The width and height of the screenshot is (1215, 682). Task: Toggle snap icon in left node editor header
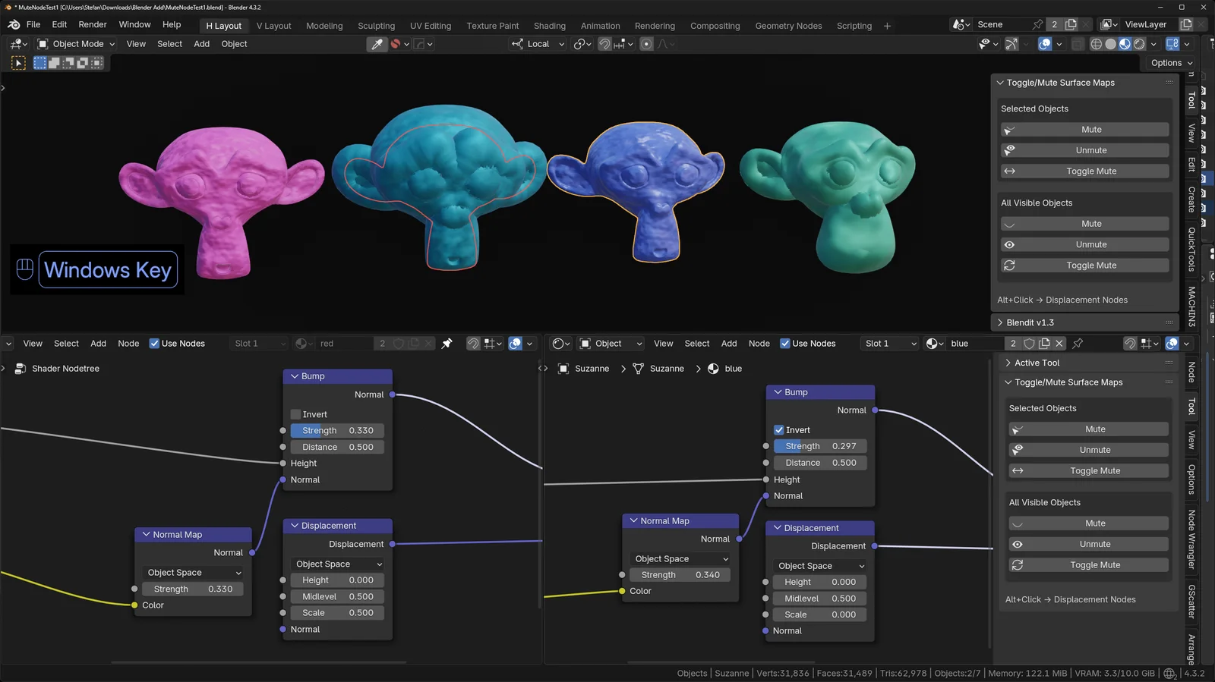point(473,344)
